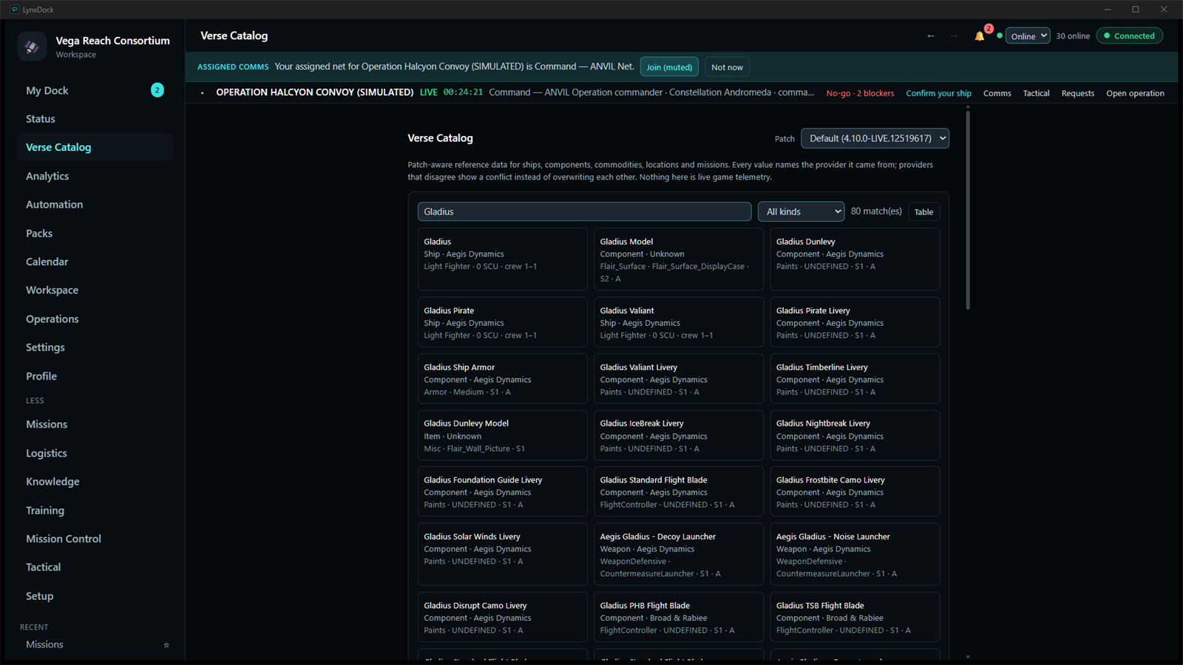The width and height of the screenshot is (1183, 665).
Task: Go to Status in the sidebar
Action: 95,119
